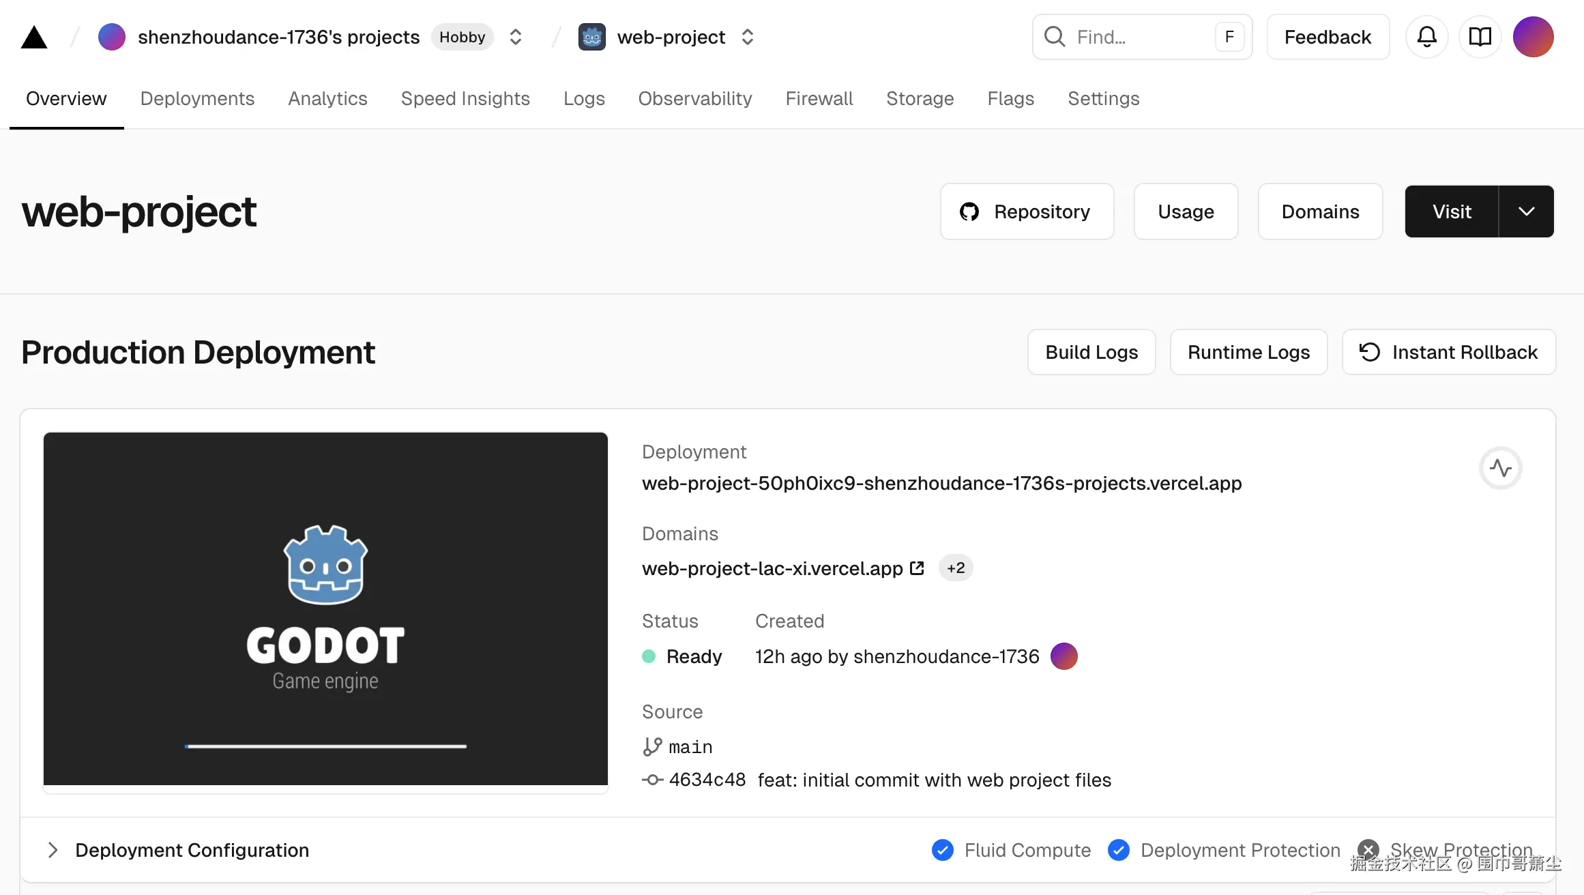Click the Godot project icon in breadcrumb
Image resolution: width=1584 pixels, height=895 pixels.
pos(591,37)
